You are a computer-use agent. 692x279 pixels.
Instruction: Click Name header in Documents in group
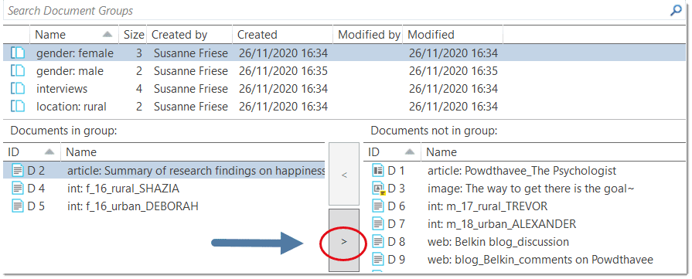(x=193, y=151)
